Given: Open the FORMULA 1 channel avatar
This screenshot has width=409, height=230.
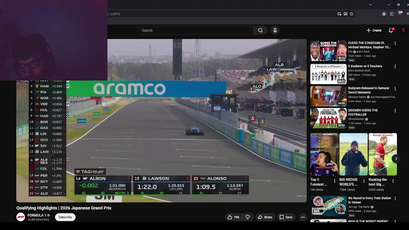Looking at the screenshot, I should [21, 217].
